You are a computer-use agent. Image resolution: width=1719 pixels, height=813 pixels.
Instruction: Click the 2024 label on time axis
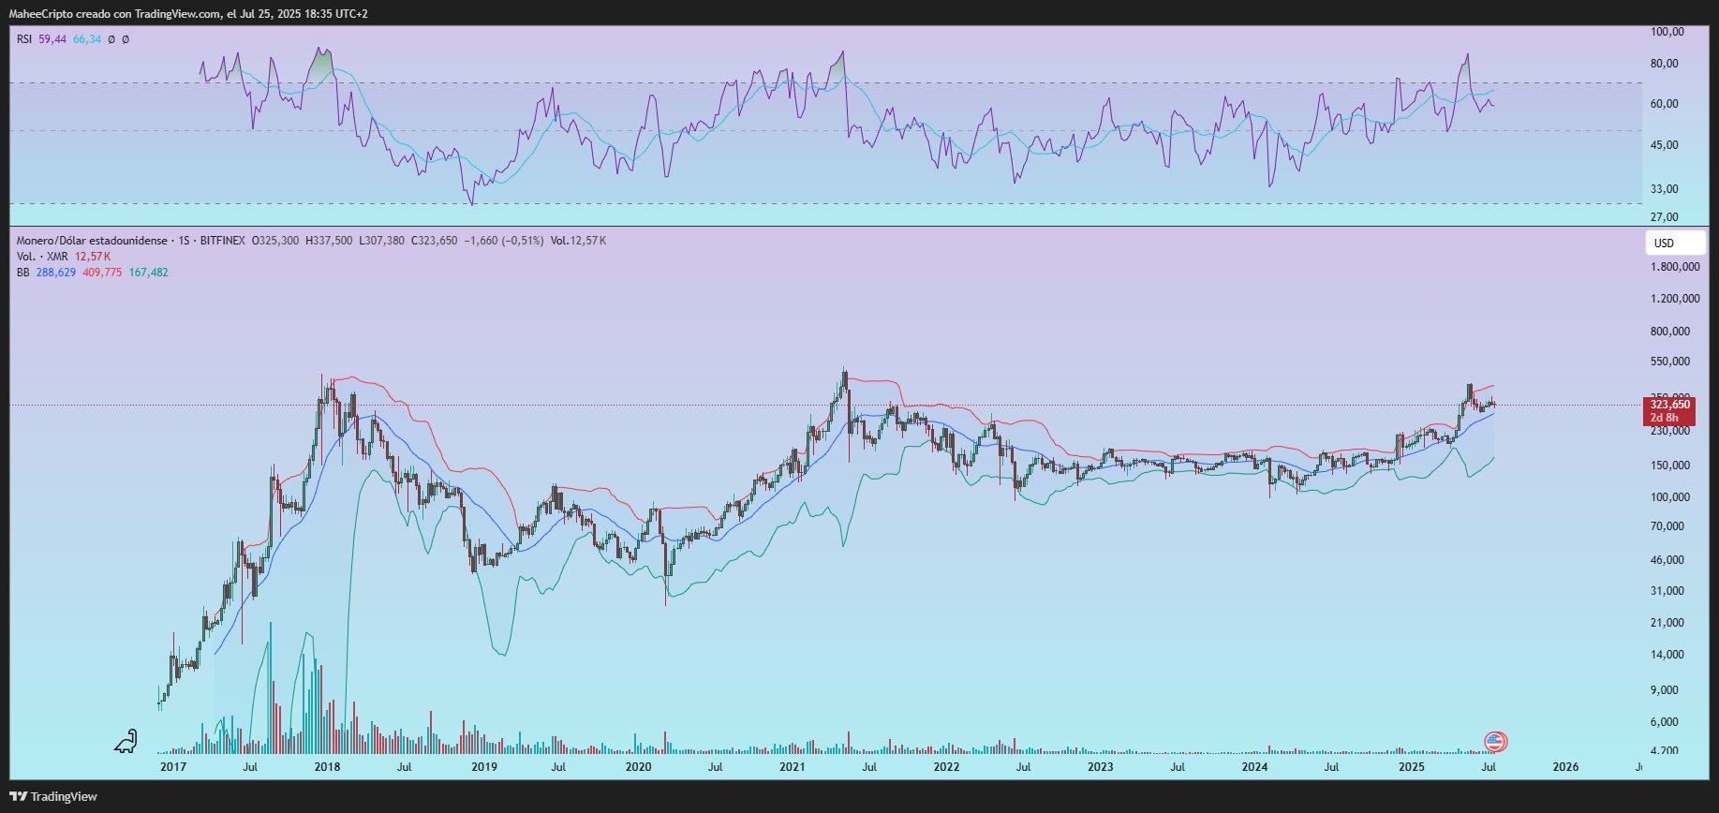1254,767
